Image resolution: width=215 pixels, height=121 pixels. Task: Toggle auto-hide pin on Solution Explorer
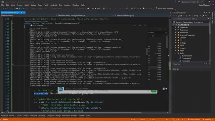[207, 13]
